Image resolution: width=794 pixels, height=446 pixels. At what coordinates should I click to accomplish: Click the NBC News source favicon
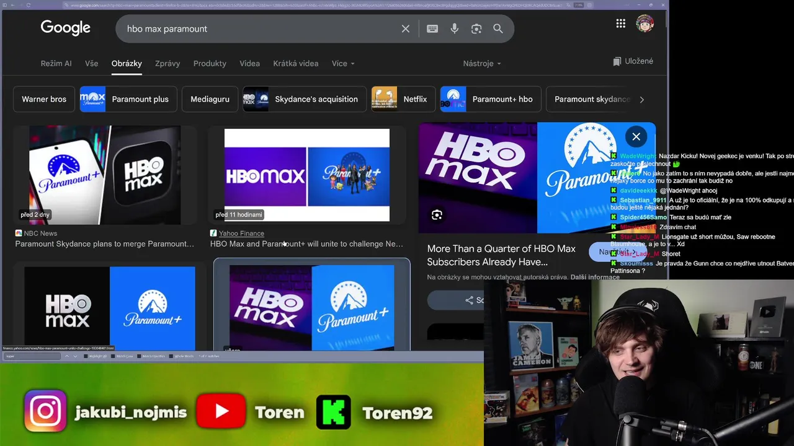point(19,233)
